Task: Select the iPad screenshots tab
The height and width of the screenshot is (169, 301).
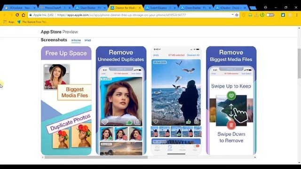Action: pos(87,40)
